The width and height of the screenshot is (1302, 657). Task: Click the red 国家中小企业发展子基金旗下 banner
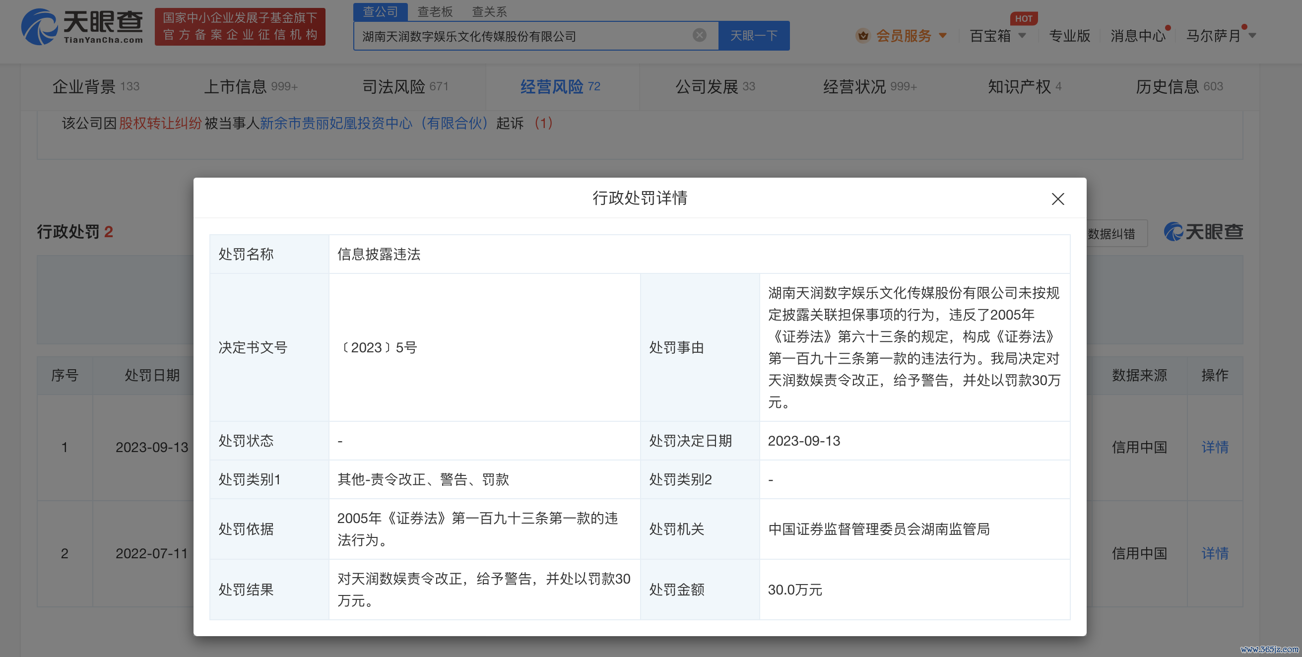pyautogui.click(x=240, y=27)
